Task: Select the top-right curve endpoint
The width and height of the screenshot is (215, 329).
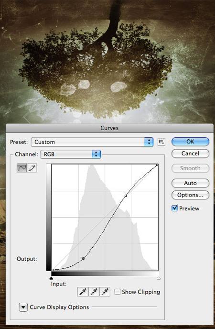Action: pyautogui.click(x=157, y=165)
